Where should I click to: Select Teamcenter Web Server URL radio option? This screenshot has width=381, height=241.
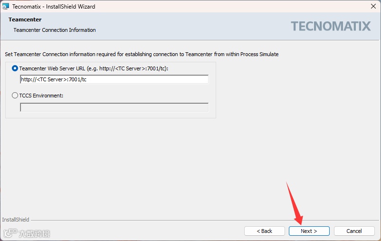coord(15,68)
